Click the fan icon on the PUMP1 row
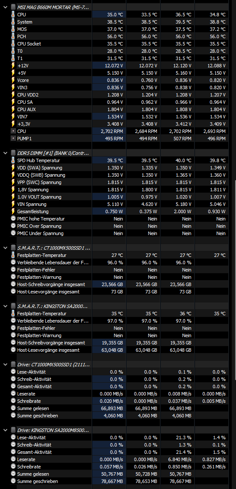Image resolution: width=236 pixels, height=489 pixels. coord(13,139)
